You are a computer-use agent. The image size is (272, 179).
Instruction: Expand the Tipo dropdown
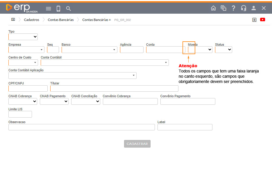pos(23,37)
